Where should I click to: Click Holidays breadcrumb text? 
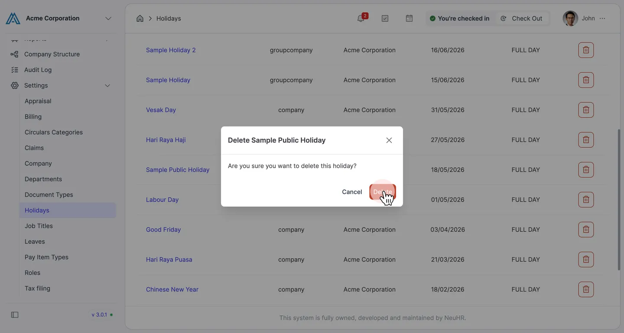pyautogui.click(x=169, y=18)
